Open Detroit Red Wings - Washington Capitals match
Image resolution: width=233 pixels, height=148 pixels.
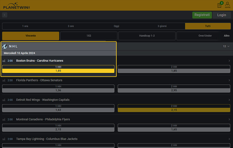[43, 100]
